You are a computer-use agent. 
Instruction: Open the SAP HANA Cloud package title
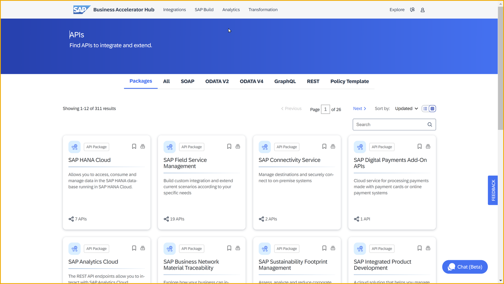point(90,160)
